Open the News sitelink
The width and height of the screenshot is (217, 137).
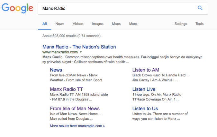pyautogui.click(x=56, y=70)
